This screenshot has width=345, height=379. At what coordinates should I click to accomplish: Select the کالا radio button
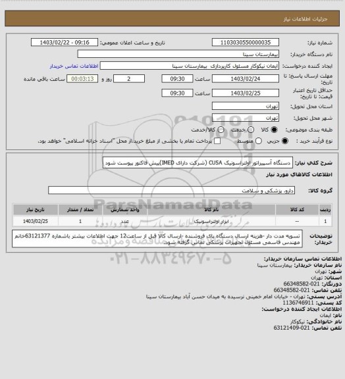click(x=274, y=130)
